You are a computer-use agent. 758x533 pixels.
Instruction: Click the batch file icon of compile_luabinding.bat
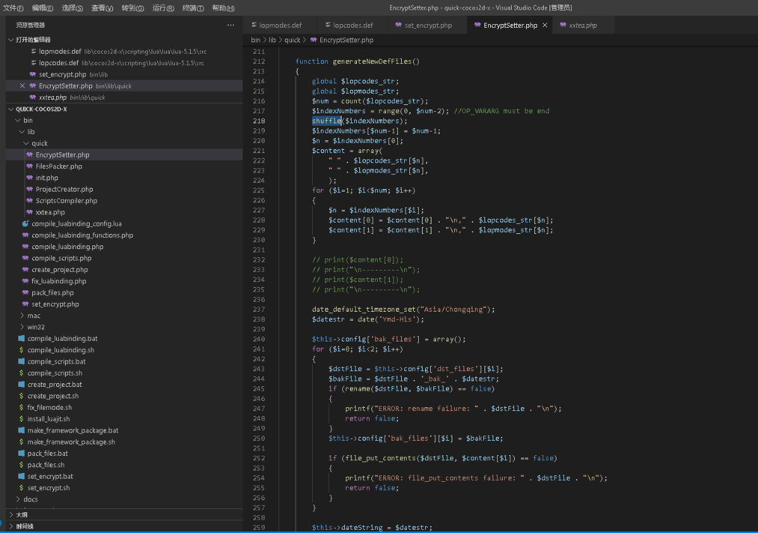coord(21,339)
